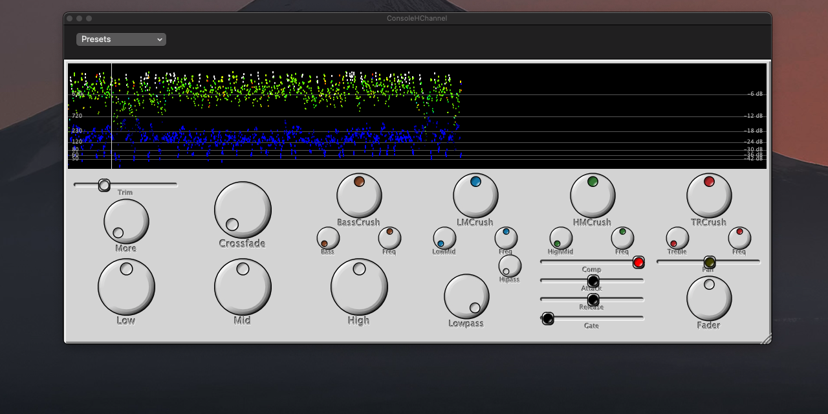This screenshot has width=828, height=414.
Task: Click the Gate slider handle
Action: pyautogui.click(x=547, y=318)
